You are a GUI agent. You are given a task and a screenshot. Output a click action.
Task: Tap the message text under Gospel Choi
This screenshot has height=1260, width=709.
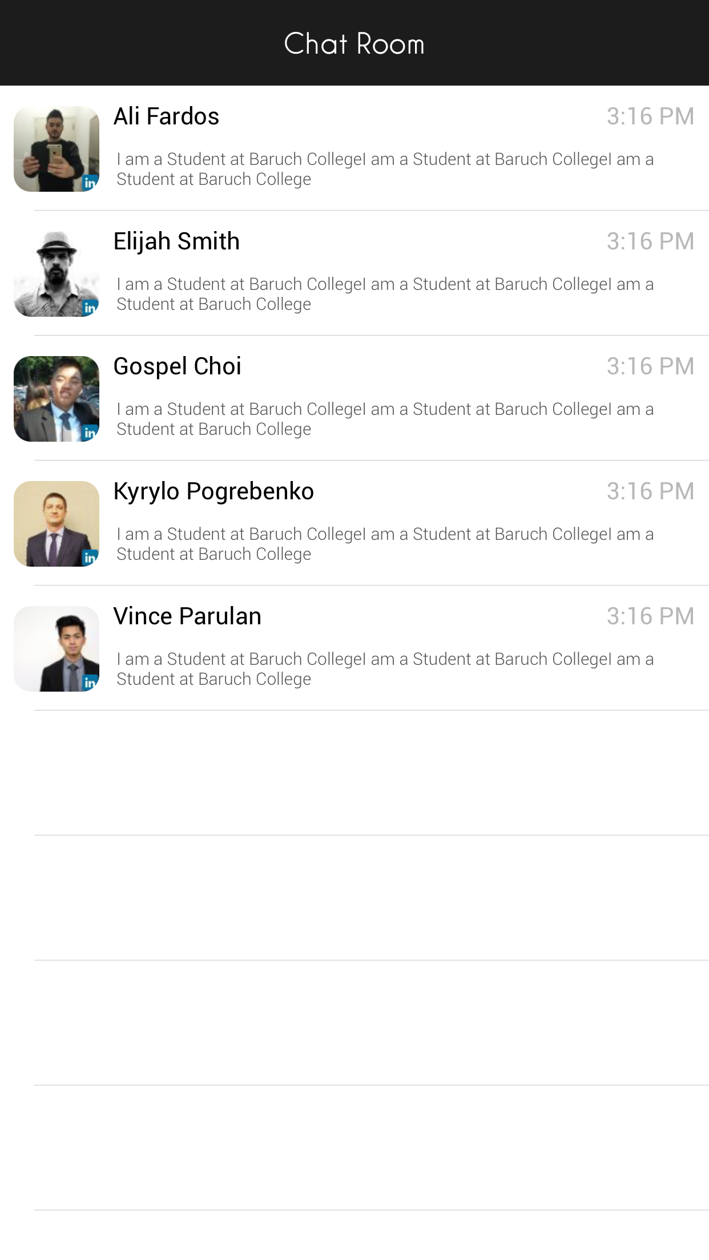click(385, 419)
